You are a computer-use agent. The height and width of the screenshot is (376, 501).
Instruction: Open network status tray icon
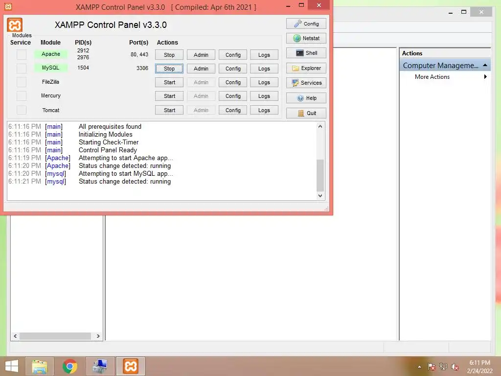(443, 367)
